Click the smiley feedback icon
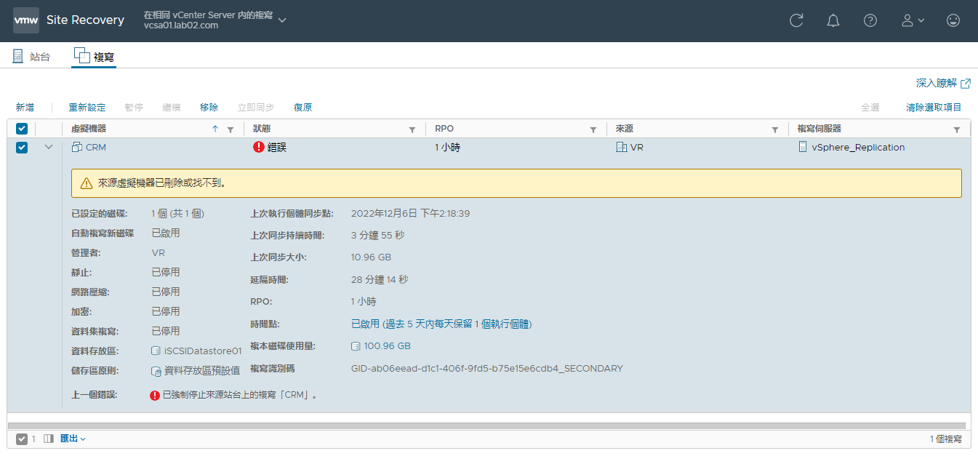 (x=953, y=20)
